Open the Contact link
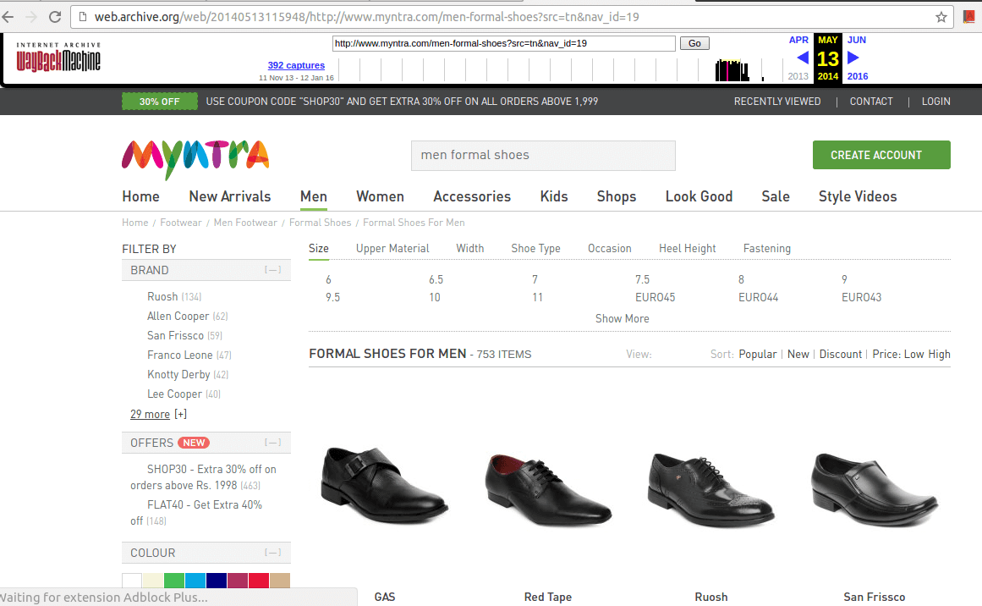The width and height of the screenshot is (982, 606). tap(871, 102)
